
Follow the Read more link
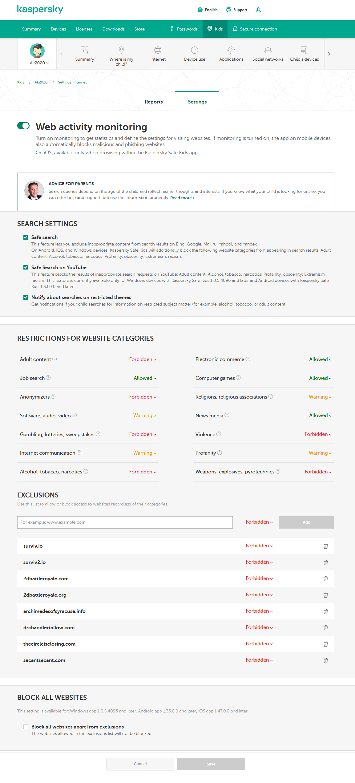[182, 198]
